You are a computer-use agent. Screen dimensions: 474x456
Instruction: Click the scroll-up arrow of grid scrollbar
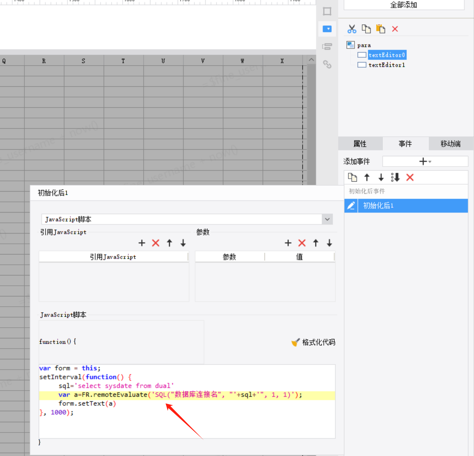(311, 60)
